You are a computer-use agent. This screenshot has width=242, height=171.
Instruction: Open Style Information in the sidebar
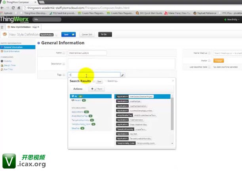11,51
